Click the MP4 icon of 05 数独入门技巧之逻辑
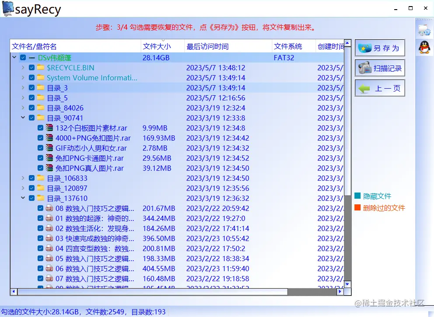 (49, 258)
